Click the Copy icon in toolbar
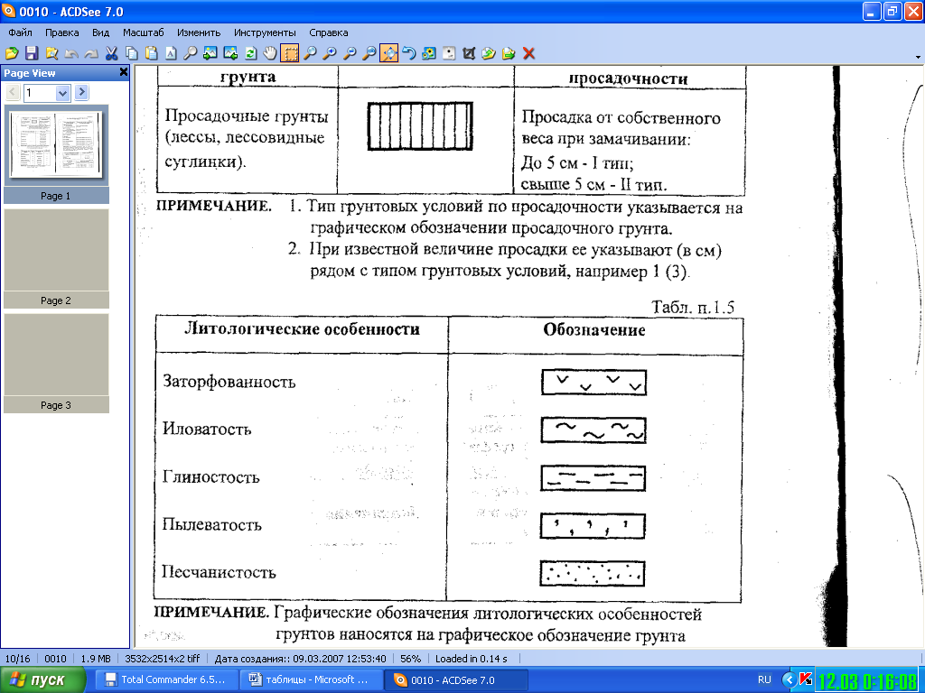This screenshot has height=693, width=925. pyautogui.click(x=132, y=53)
